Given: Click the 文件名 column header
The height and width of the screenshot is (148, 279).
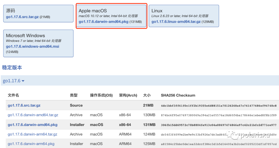Looking at the screenshot, I should click(13, 95).
